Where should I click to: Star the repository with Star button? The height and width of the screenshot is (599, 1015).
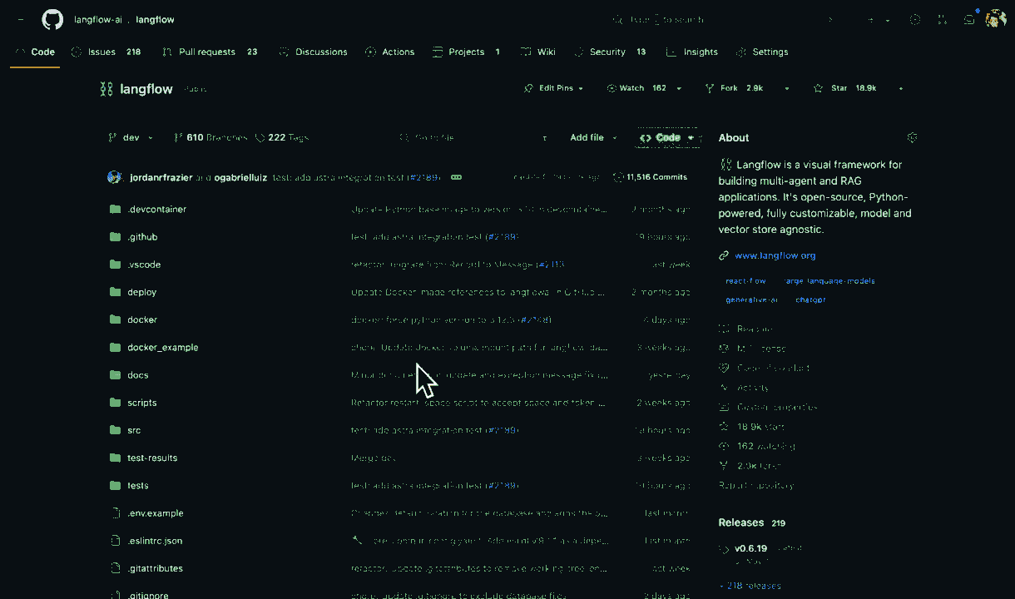tap(844, 88)
